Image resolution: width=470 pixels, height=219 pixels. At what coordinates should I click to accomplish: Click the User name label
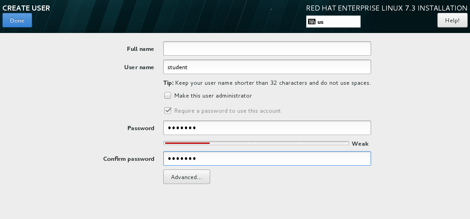tap(139, 67)
